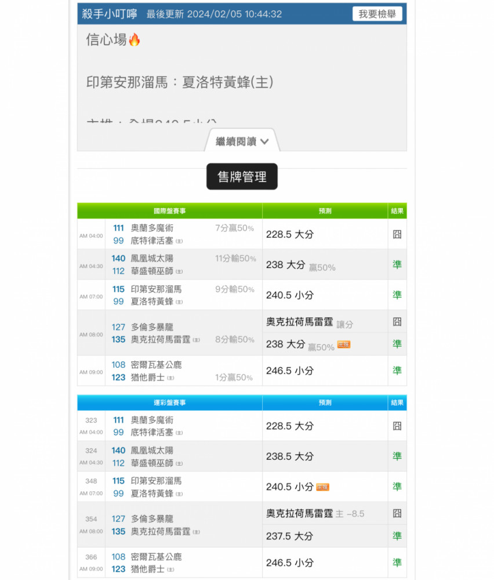Click 多倫多暴龍 in the 國際盤賽事 table
The width and height of the screenshot is (494, 580).
pos(152,327)
